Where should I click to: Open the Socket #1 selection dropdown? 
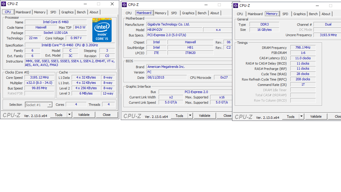[x=39, y=105]
